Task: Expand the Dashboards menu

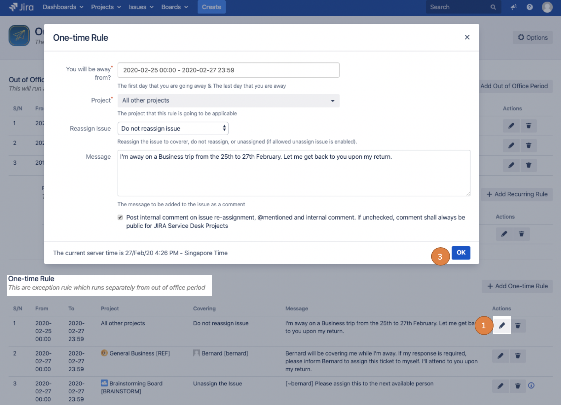Action: 63,7
